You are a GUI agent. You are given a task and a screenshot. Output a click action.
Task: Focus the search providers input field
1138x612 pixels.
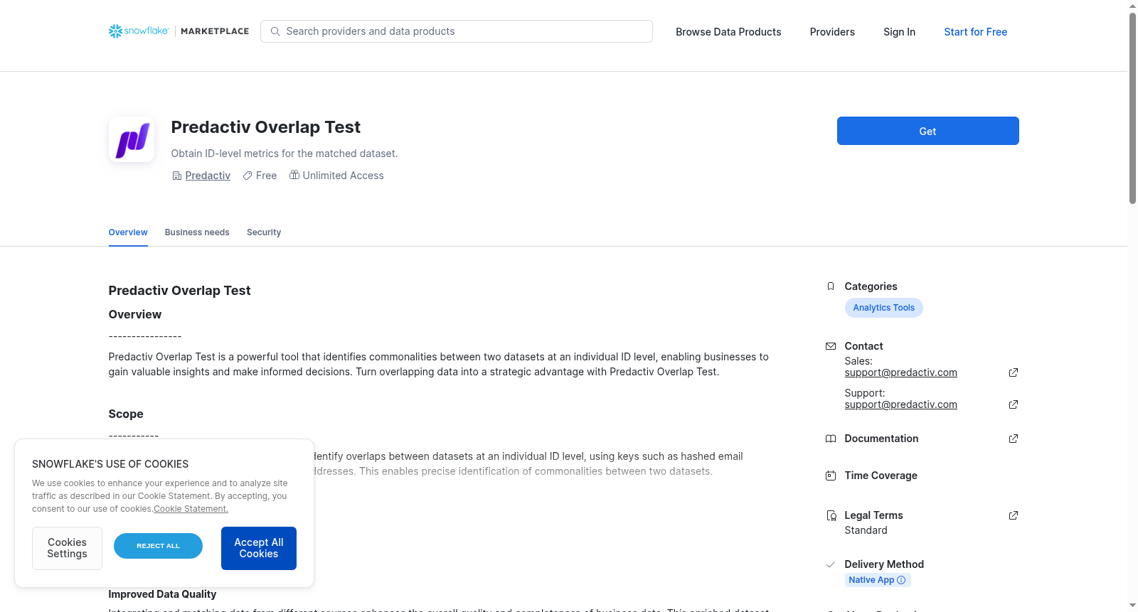click(457, 31)
